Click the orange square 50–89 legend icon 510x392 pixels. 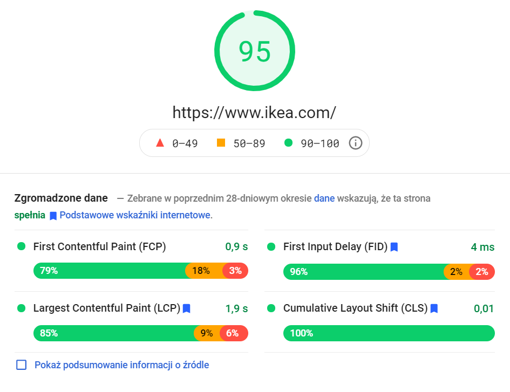(x=221, y=143)
